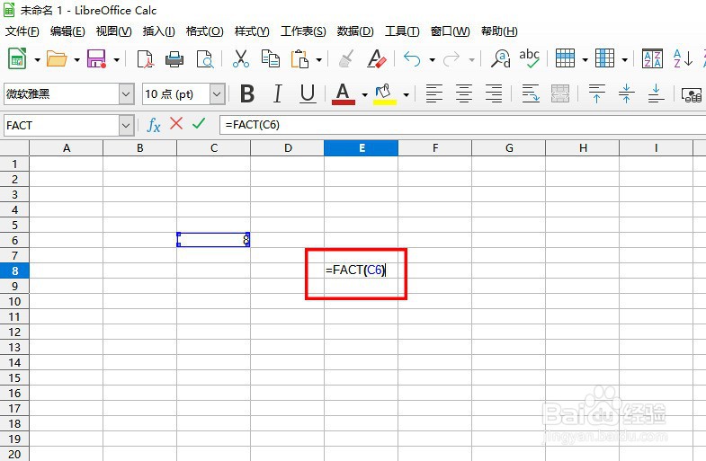Open Find and Replace
Viewport: 706px width, 461px height.
(x=500, y=58)
